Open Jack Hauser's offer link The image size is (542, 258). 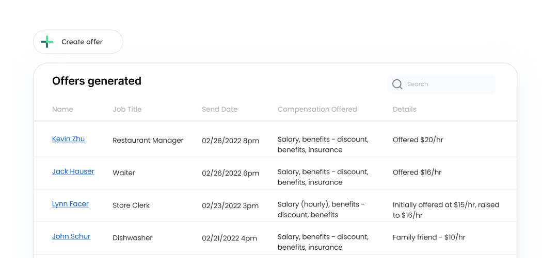[x=73, y=171]
